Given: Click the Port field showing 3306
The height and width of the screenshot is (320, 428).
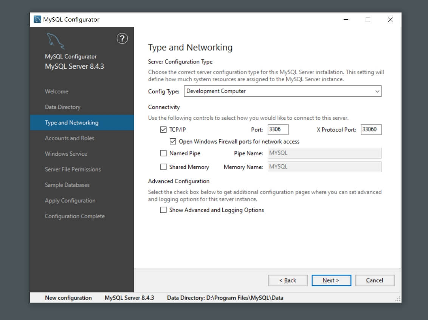Looking at the screenshot, I should tap(278, 129).
